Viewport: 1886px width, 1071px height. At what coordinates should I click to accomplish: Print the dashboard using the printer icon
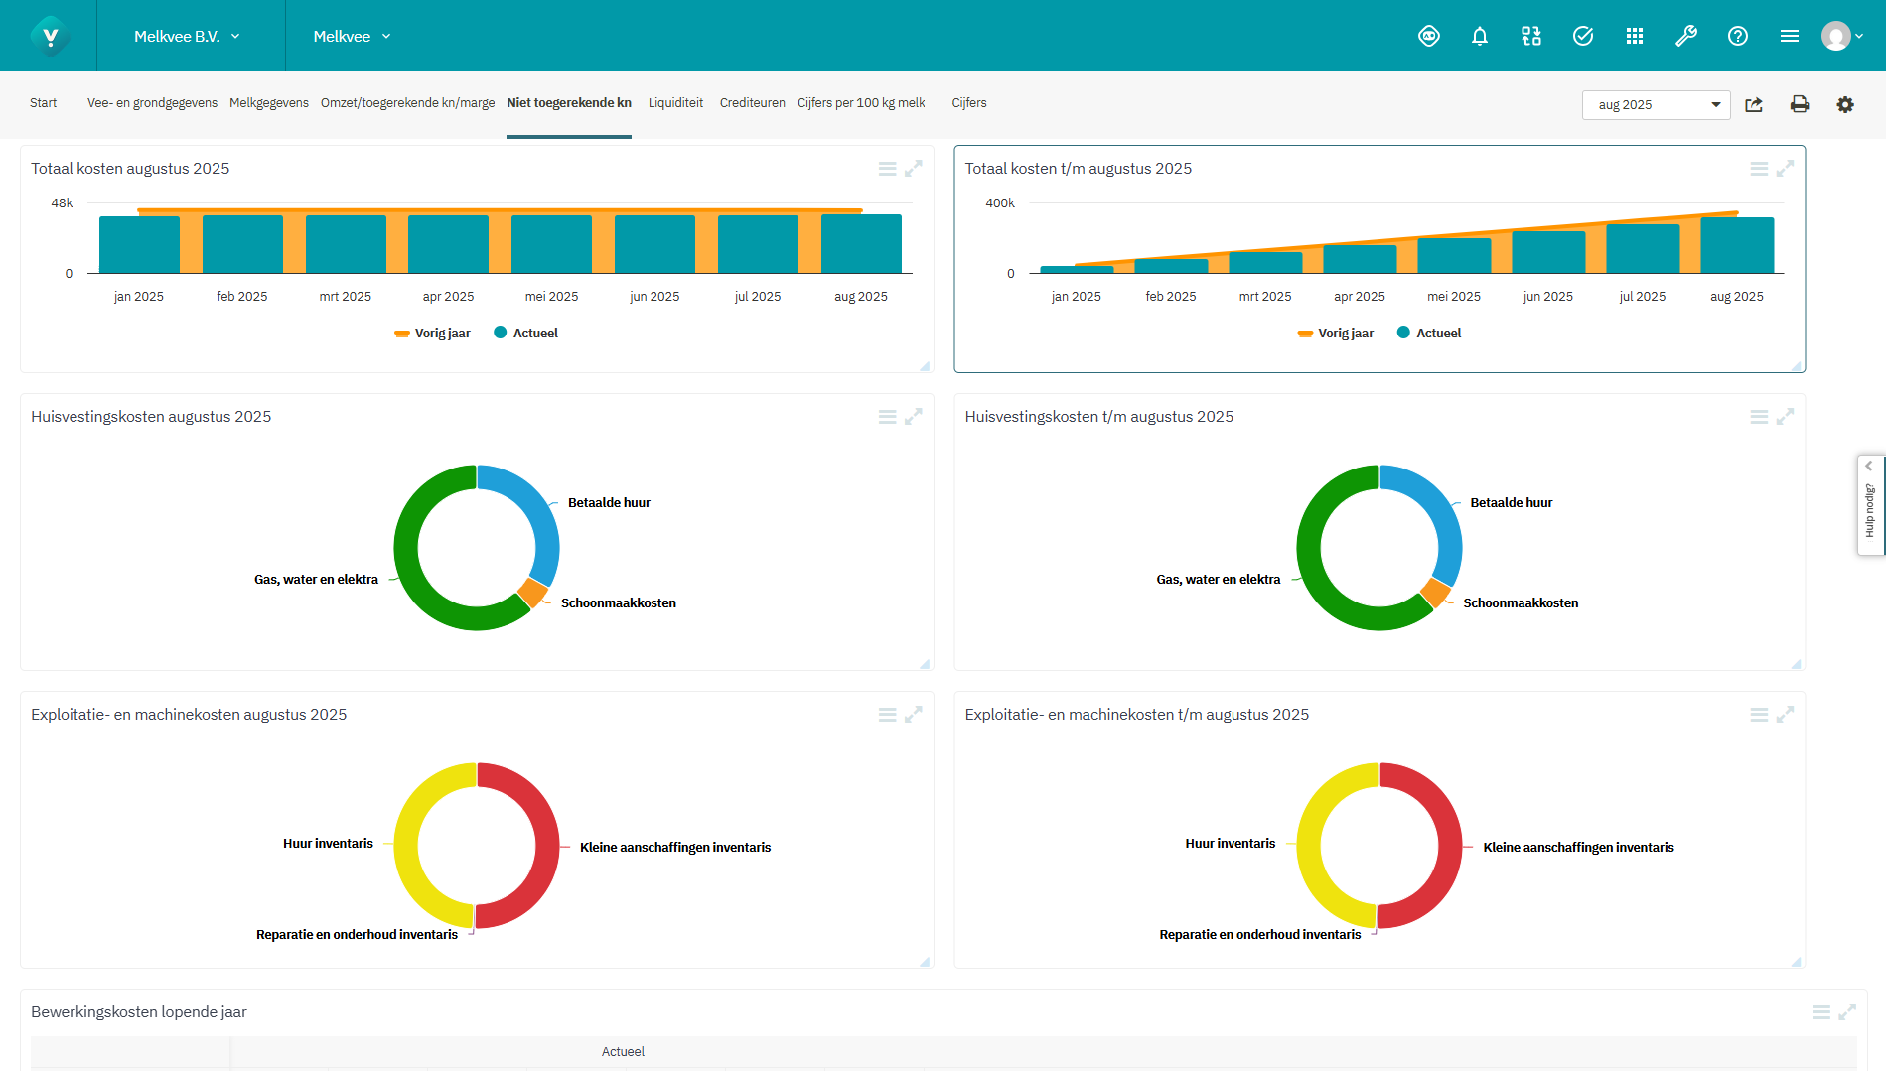(1799, 105)
